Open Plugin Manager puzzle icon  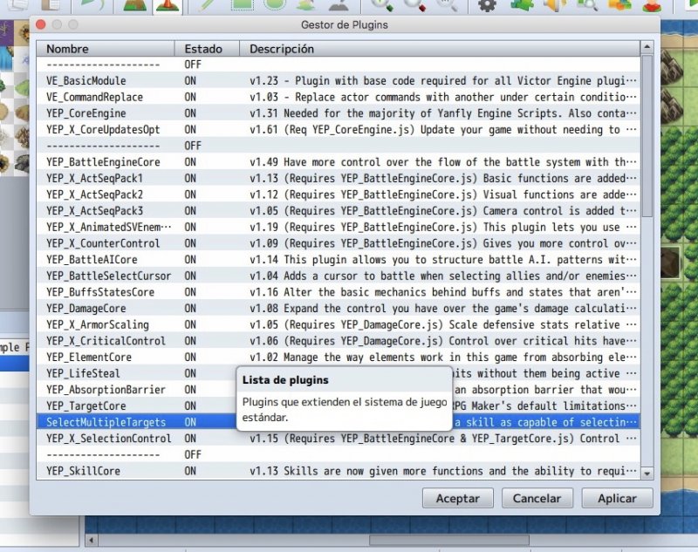point(522,5)
